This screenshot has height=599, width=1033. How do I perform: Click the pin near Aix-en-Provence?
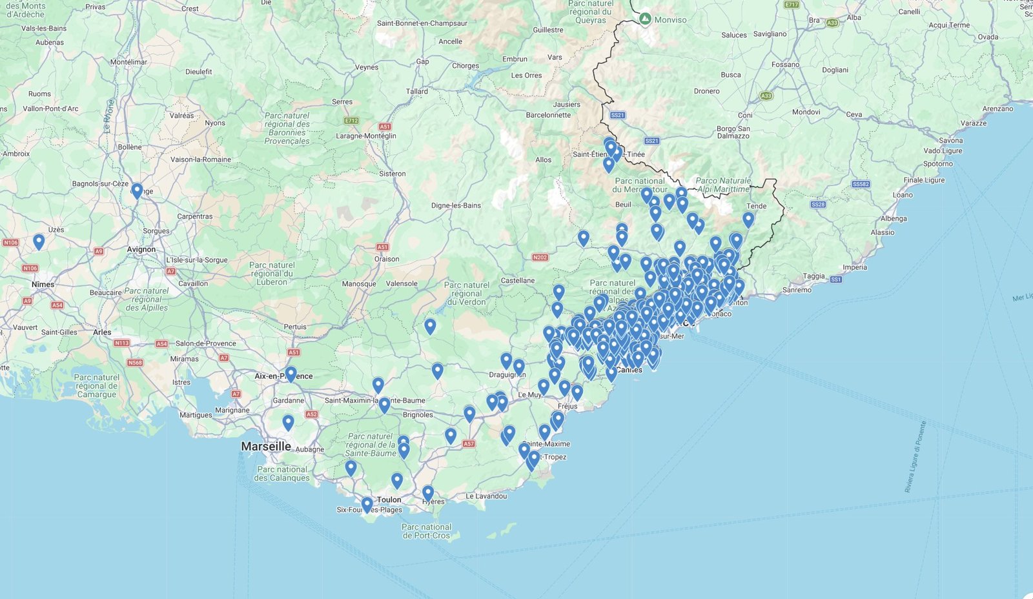tap(290, 373)
